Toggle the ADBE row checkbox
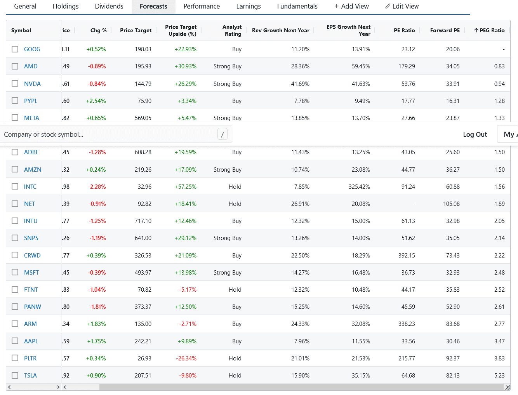This screenshot has height=395, width=518. [x=15, y=152]
